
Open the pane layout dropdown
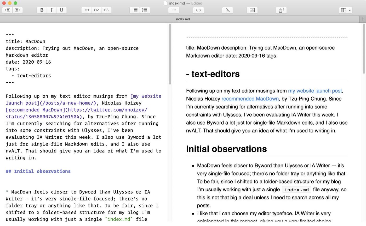point(346,10)
